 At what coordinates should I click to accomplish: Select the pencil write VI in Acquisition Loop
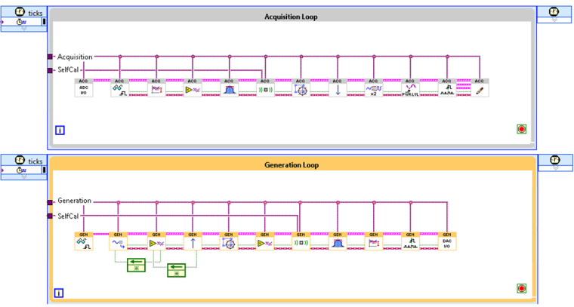point(480,87)
